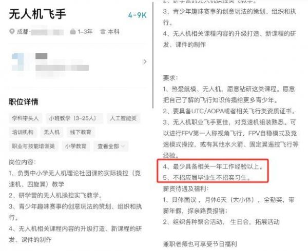
Task: Click the 4-9K salary text
Action: [137, 15]
